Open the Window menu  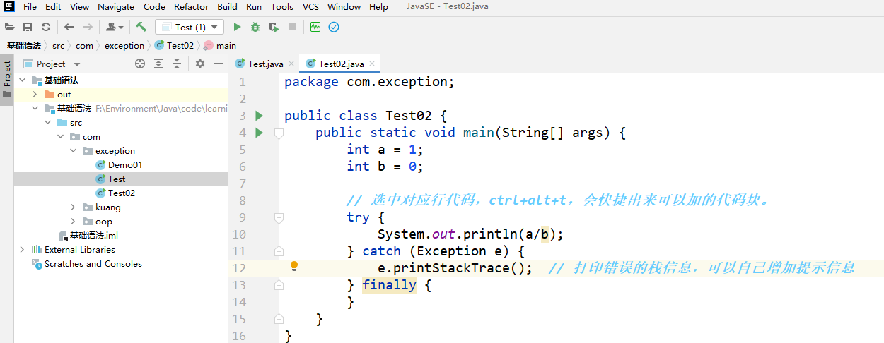click(x=344, y=6)
